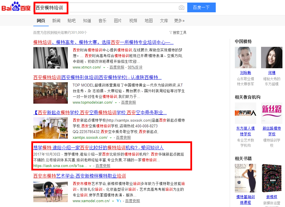The image size is (285, 207).
Task: Expand dropdown arrow next to iask.sina.com.cn
Action: pos(90,166)
